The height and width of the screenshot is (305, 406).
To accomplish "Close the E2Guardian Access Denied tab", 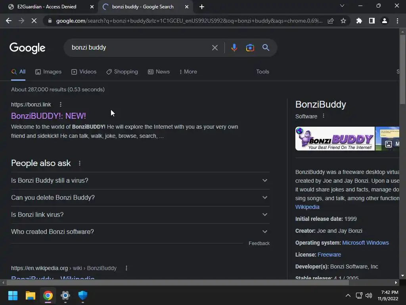I will (92, 7).
